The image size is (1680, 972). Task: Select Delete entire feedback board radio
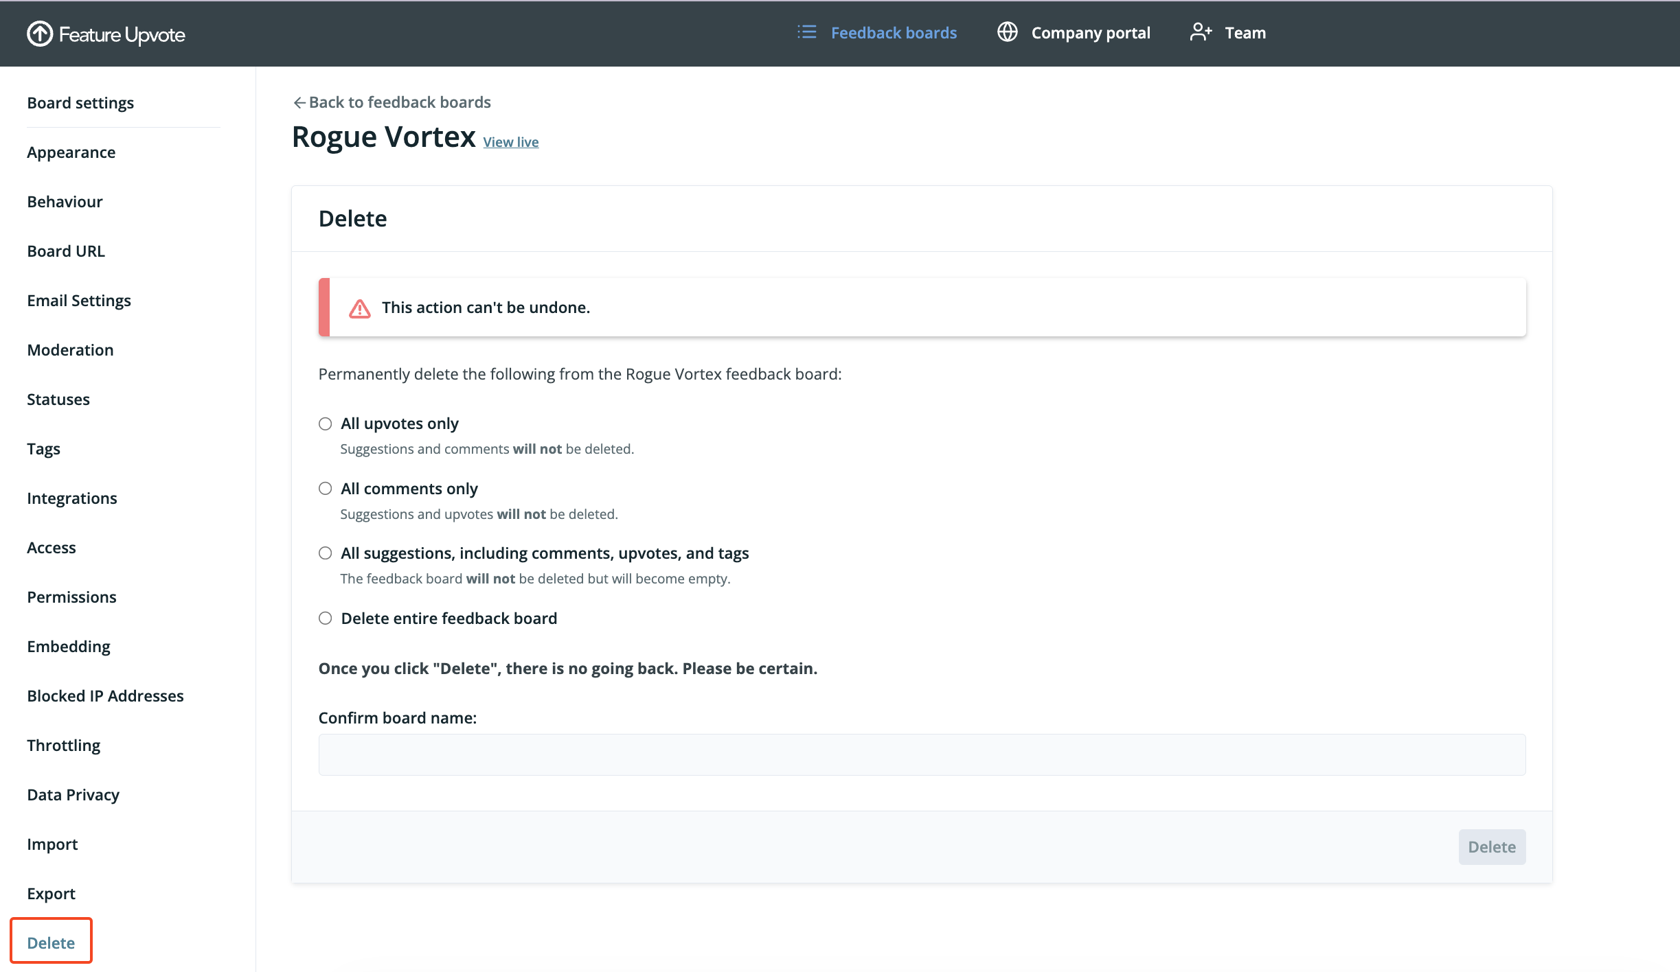pyautogui.click(x=325, y=618)
